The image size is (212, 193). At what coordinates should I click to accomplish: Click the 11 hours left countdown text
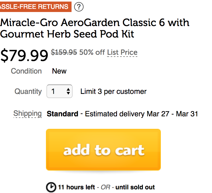[76, 187]
